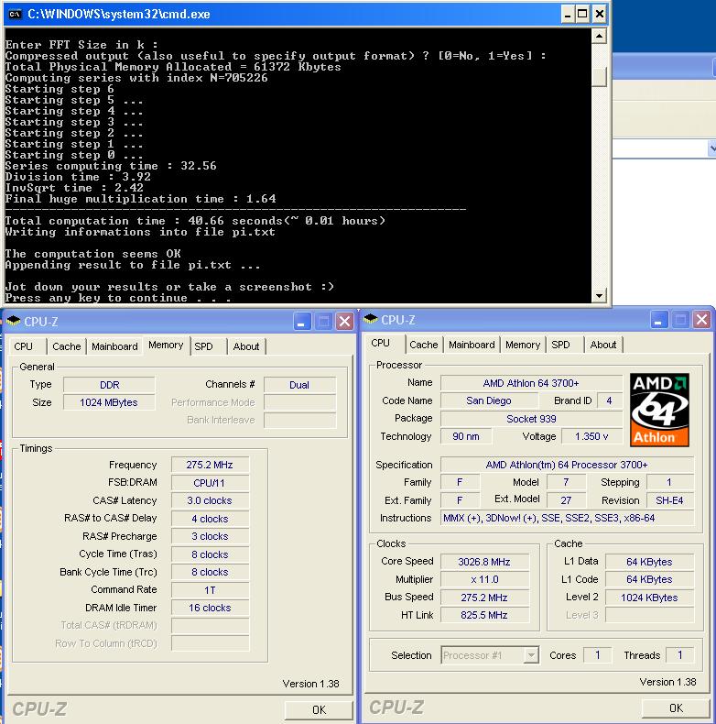Click the Multiplier value x 11.0
Viewport: 716px width, 724px height.
pyautogui.click(x=484, y=579)
